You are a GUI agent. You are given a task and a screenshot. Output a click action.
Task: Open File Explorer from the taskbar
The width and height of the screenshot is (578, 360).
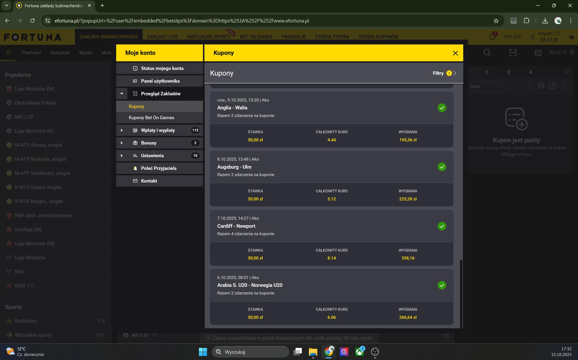[x=313, y=352]
